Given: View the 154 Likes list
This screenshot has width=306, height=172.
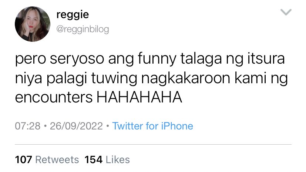Looking at the screenshot, I should (x=107, y=159).
